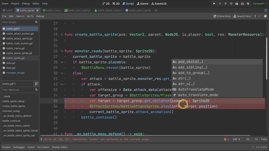
Task: Jump to _on_battle_menu_defend method
Action: coord(17,116)
